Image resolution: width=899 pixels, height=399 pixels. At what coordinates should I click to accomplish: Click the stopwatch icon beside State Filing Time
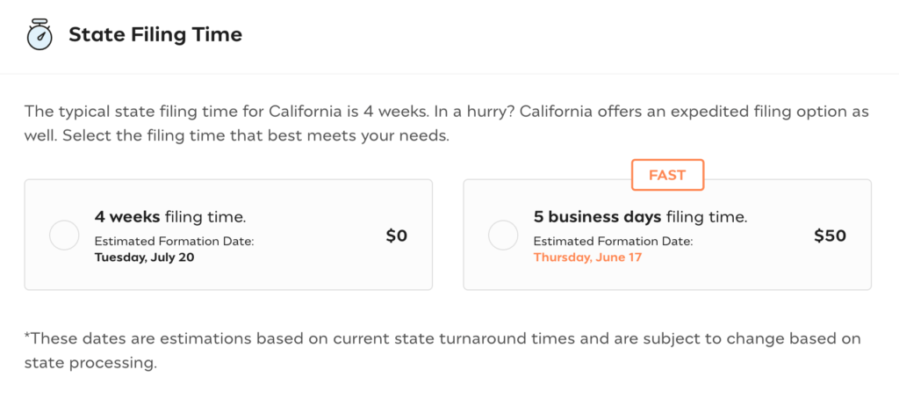tap(40, 34)
